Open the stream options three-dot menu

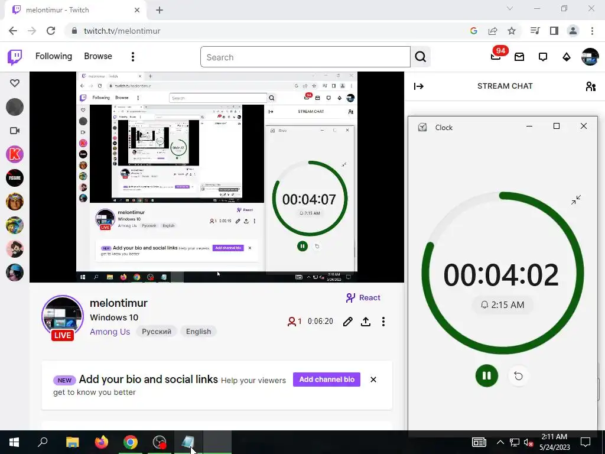[x=383, y=322]
